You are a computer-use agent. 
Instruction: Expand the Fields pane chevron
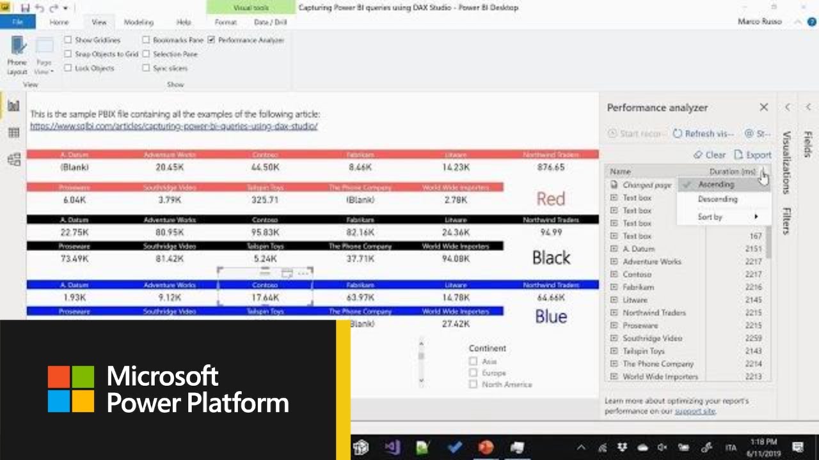click(x=809, y=107)
